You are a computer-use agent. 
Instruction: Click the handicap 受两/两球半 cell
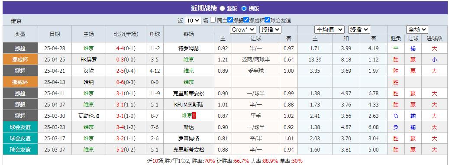(x=256, y=60)
